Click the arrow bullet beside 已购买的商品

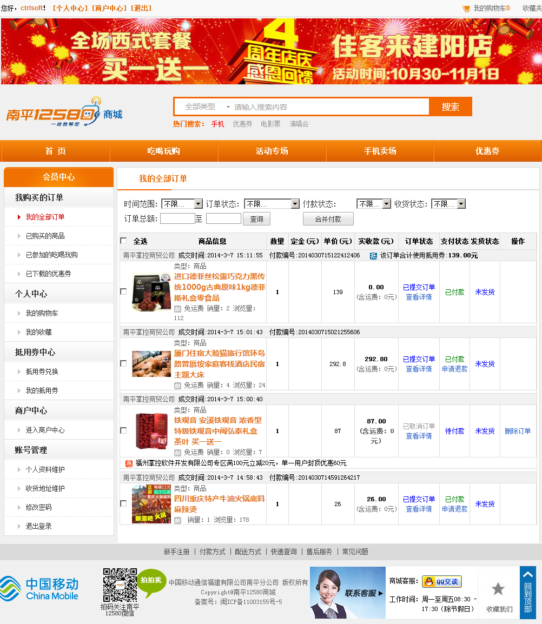19,236
